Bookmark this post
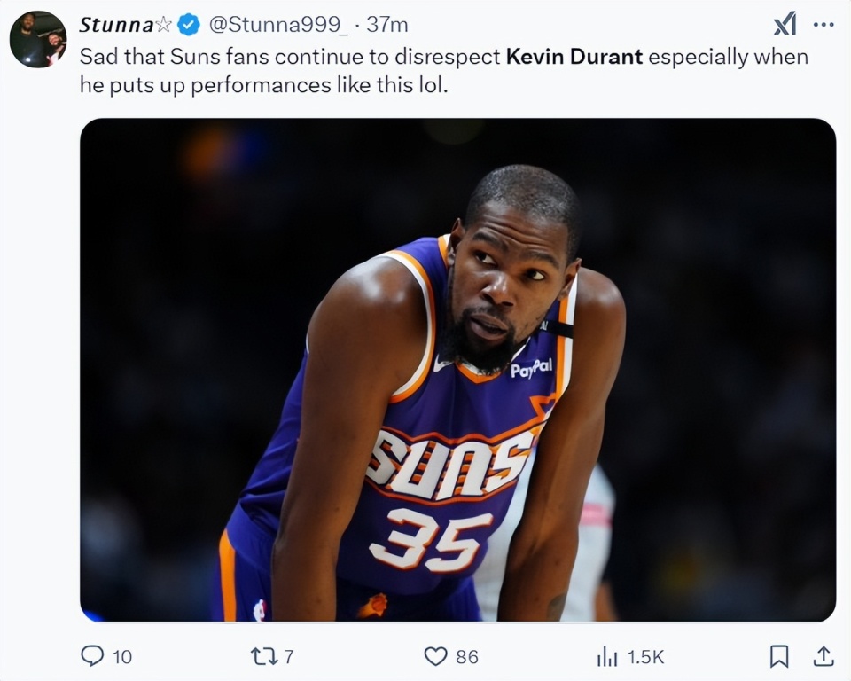The height and width of the screenshot is (681, 851). click(779, 655)
